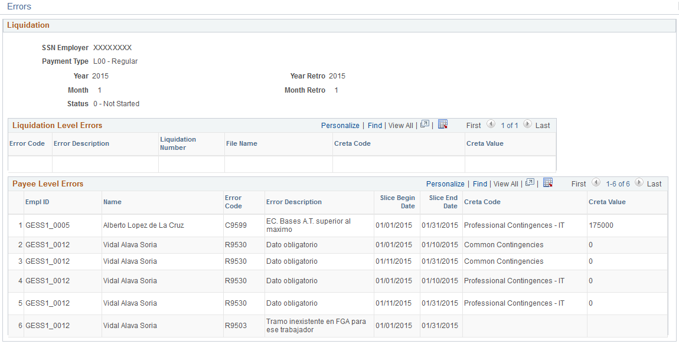Open Liquidation Level Errors in new window icon

(x=425, y=124)
